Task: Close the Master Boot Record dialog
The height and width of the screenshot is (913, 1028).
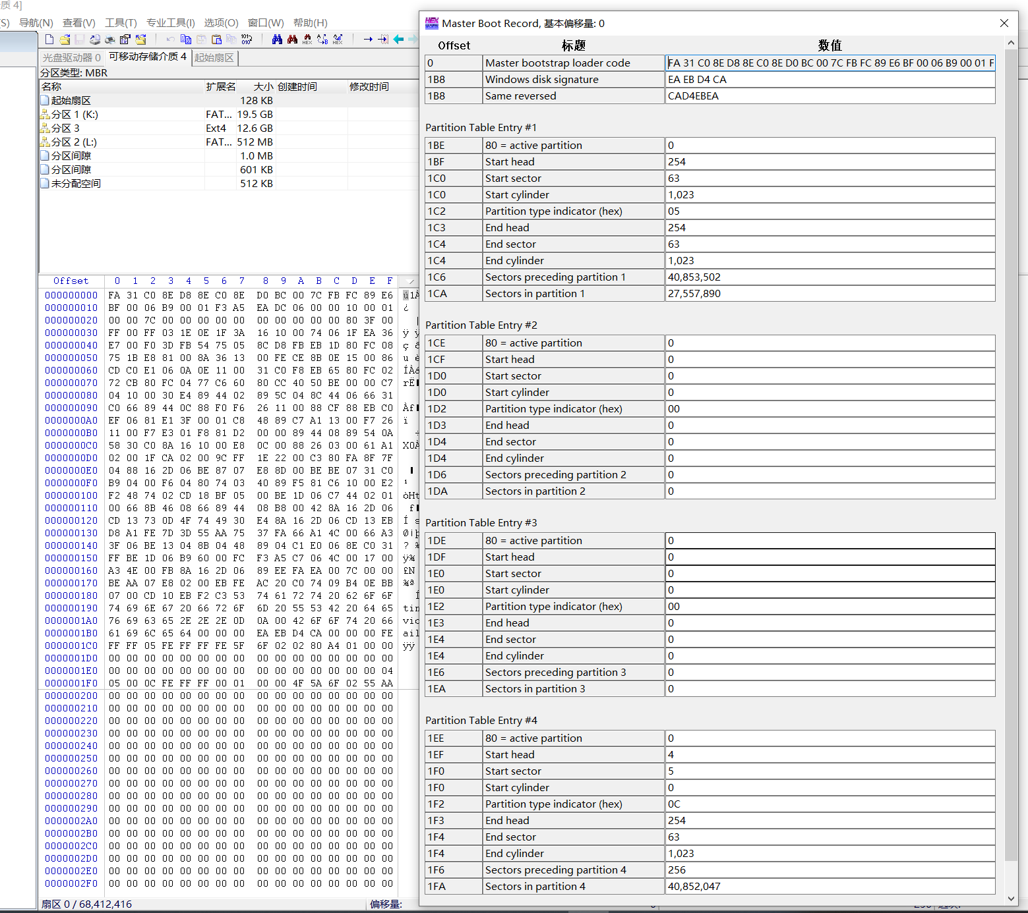Action: (1004, 23)
